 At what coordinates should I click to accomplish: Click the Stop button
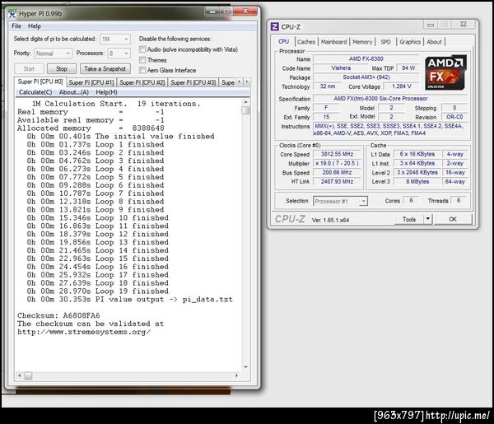coord(62,68)
